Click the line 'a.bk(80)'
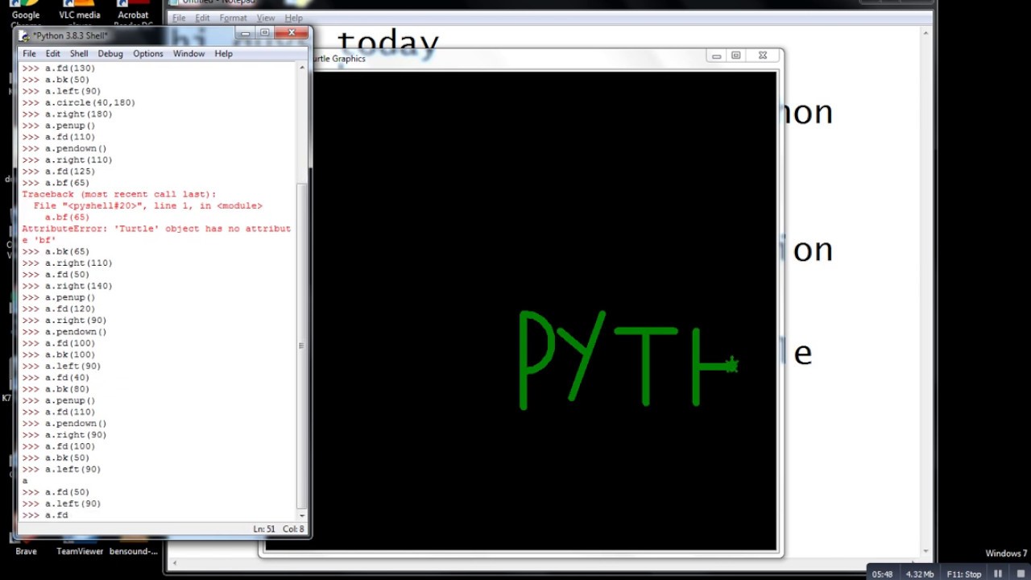The image size is (1031, 580). [x=67, y=389]
